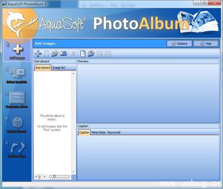Go to step 5 Create album
The height and width of the screenshot is (189, 223).
[16, 149]
